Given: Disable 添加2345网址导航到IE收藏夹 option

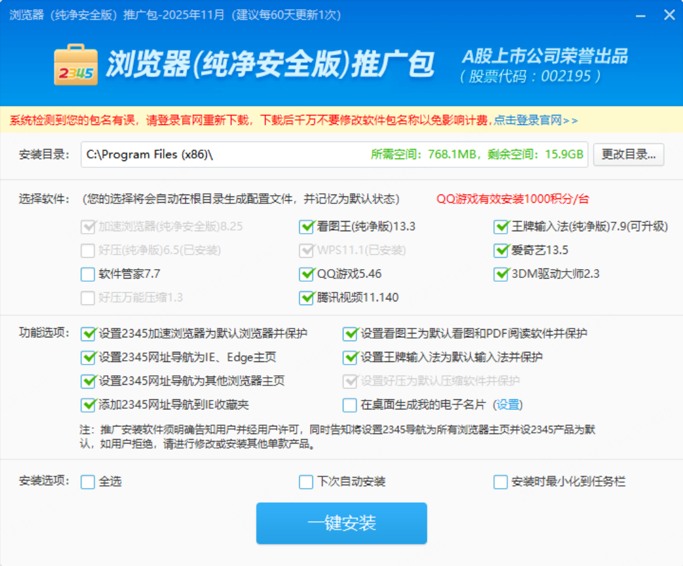Looking at the screenshot, I should click(x=88, y=405).
